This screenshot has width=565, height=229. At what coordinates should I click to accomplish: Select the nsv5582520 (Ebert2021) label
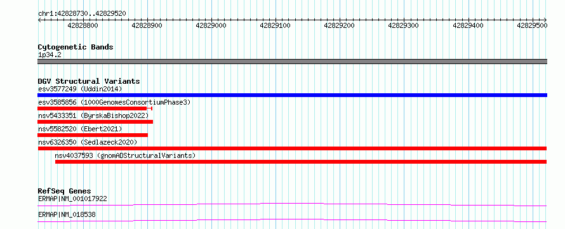pos(80,129)
